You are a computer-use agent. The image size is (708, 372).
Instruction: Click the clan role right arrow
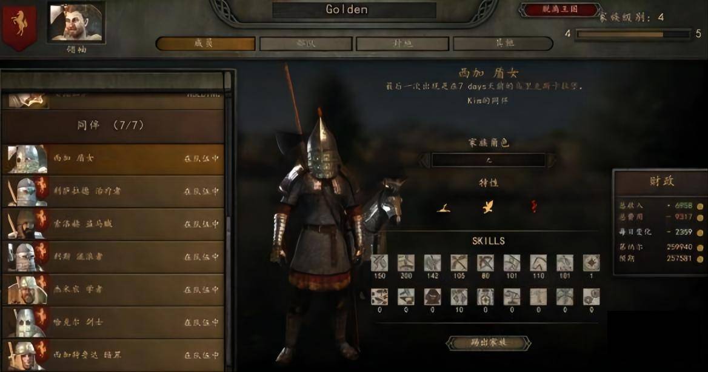[x=551, y=161]
